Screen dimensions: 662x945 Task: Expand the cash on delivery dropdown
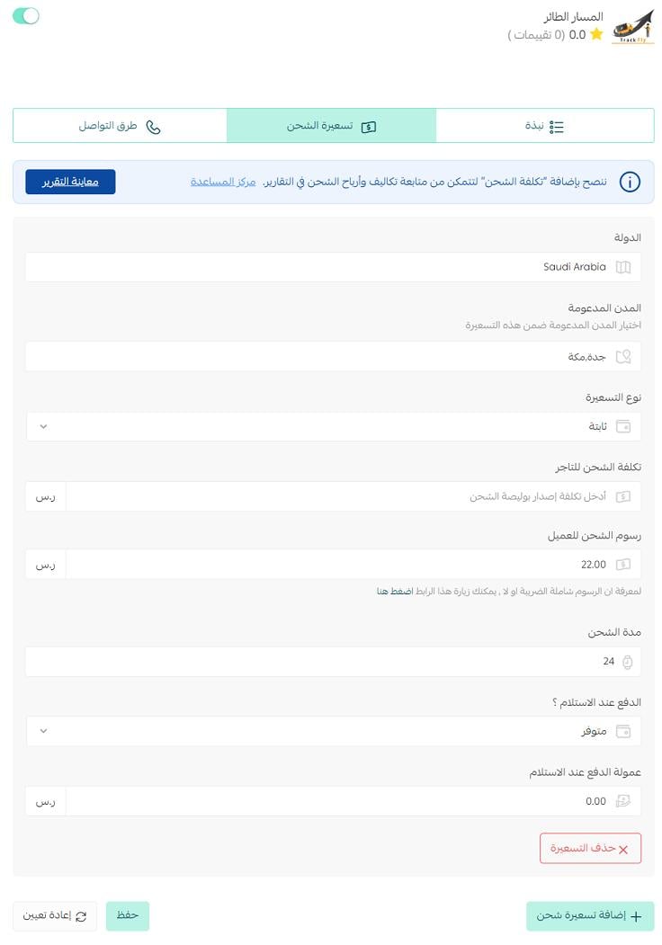point(333,731)
